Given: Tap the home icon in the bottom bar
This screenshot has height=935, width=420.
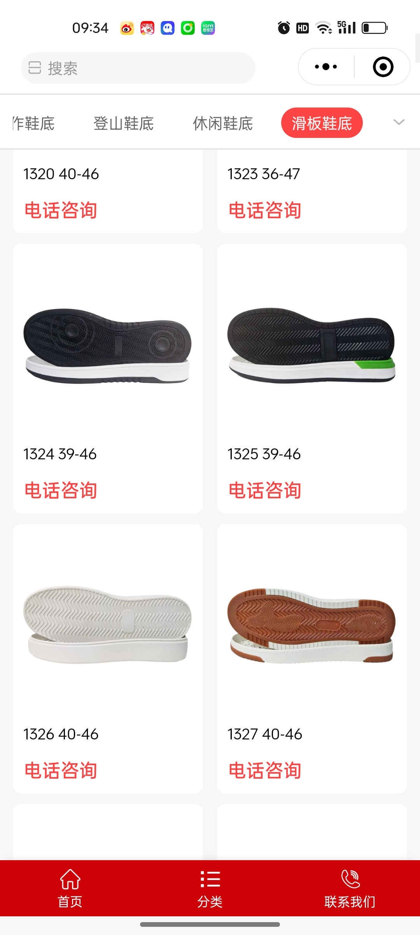Looking at the screenshot, I should (x=70, y=879).
